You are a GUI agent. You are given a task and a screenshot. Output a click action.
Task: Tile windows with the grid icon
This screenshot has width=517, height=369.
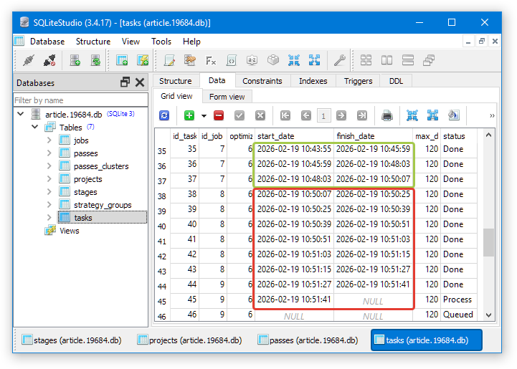[x=366, y=61]
